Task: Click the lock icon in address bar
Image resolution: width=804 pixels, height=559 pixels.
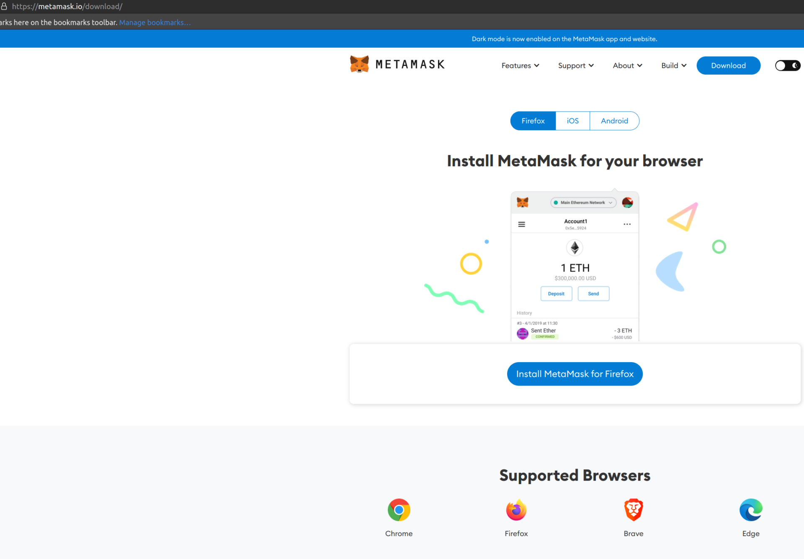Action: 4,6
